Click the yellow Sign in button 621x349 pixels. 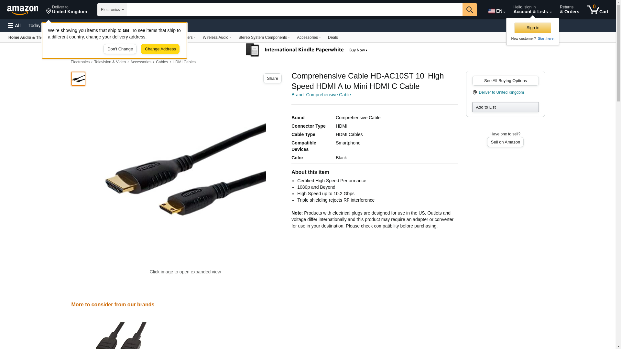[533, 28]
